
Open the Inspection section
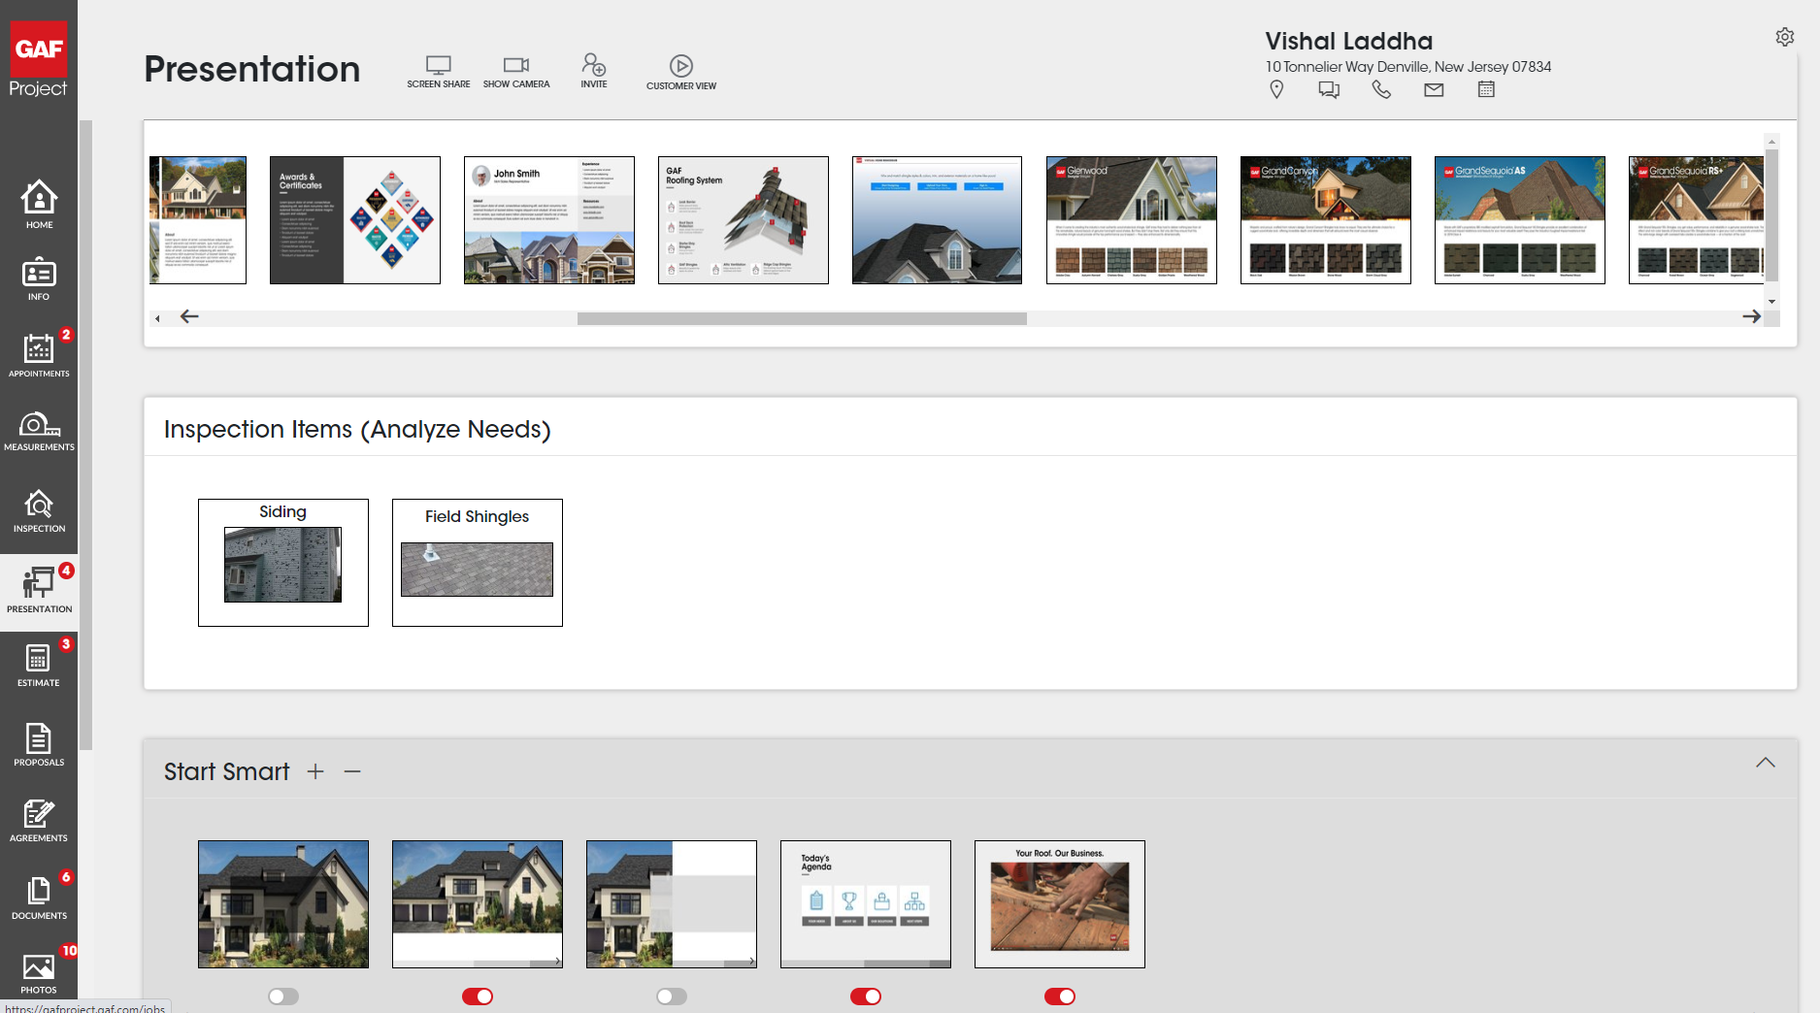tap(39, 511)
